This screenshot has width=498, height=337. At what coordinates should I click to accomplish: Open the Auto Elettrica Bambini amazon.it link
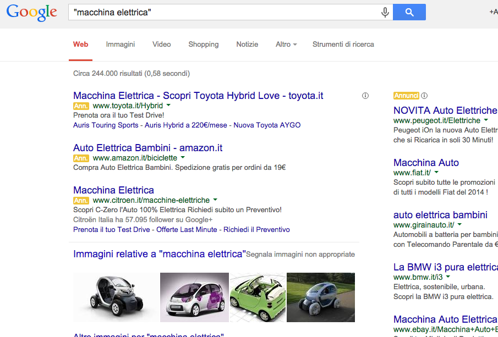147,148
